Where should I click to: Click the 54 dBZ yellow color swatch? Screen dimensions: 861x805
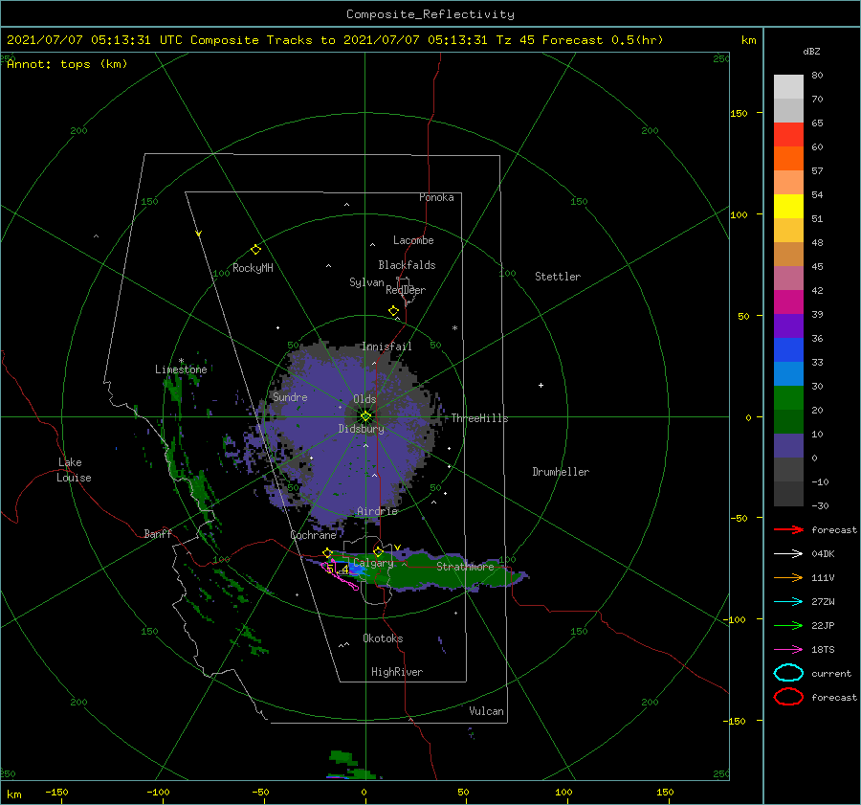788,206
